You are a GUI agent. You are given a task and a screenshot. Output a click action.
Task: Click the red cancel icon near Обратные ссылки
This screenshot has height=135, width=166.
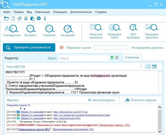62,47
